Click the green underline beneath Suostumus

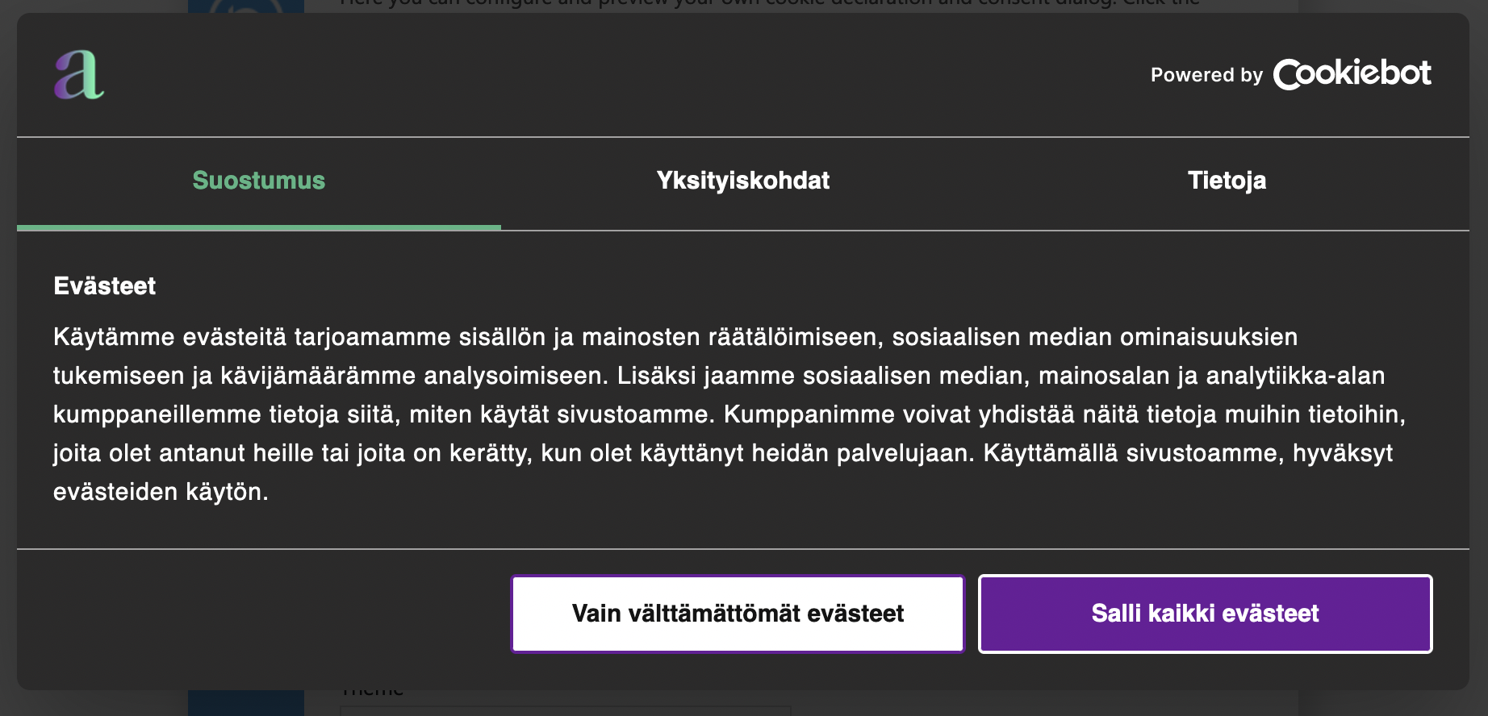coord(258,228)
